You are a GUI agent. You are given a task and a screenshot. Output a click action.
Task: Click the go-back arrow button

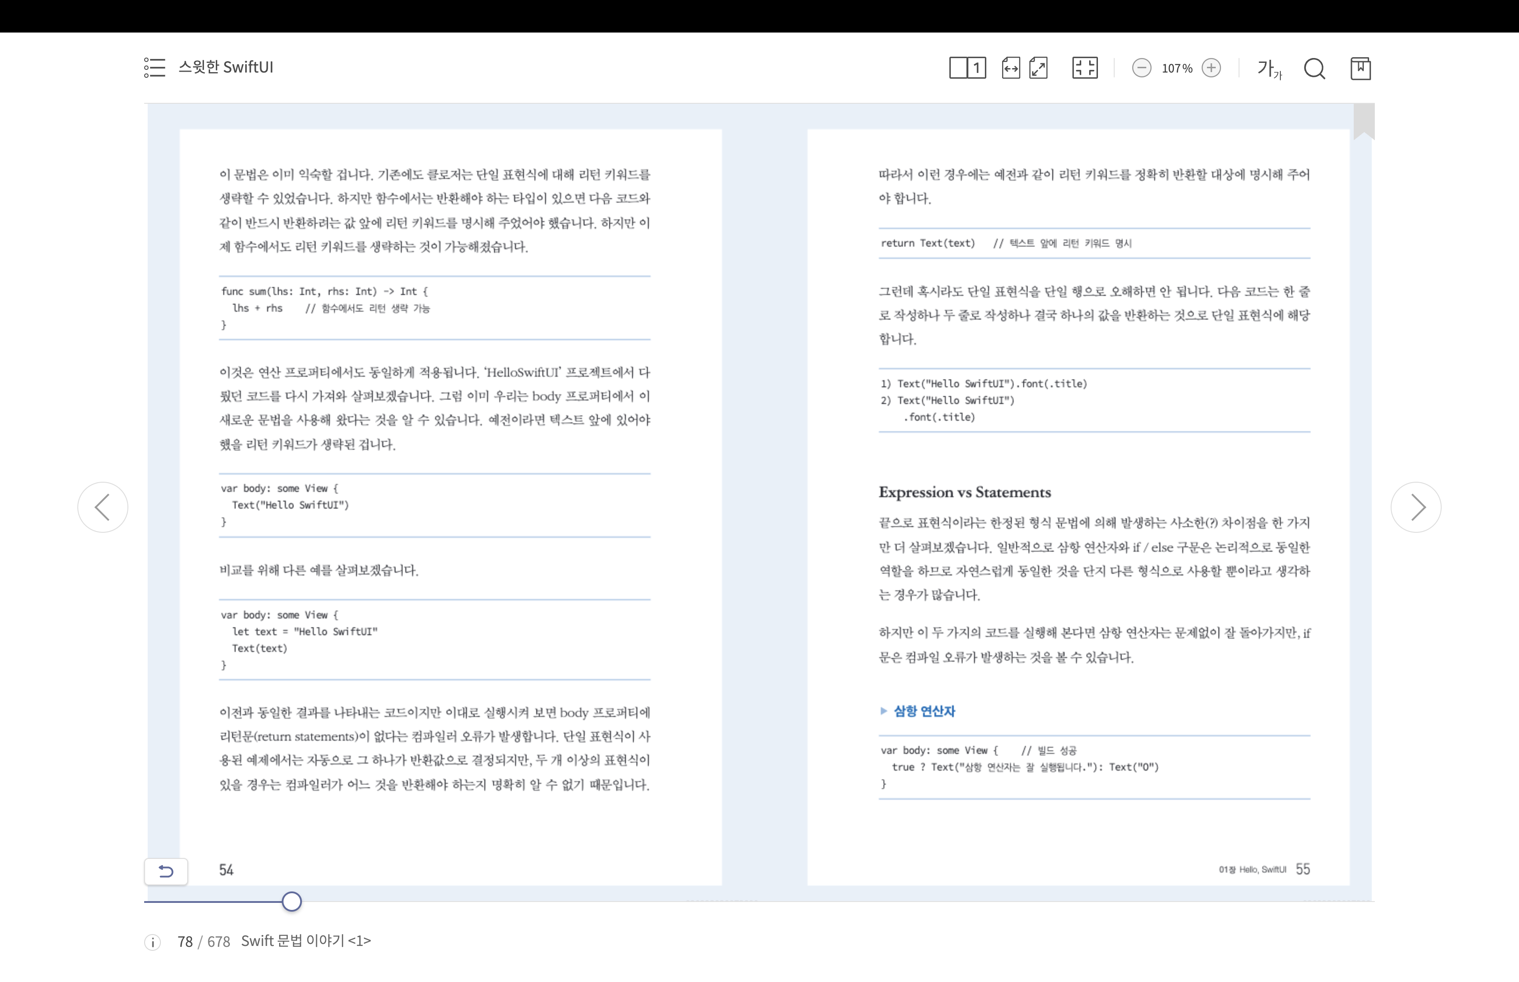(166, 871)
